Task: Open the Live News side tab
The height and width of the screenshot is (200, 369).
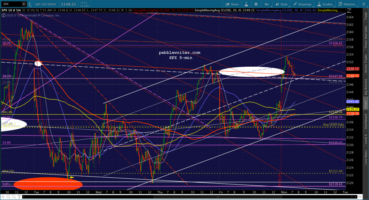Action: 366,157
